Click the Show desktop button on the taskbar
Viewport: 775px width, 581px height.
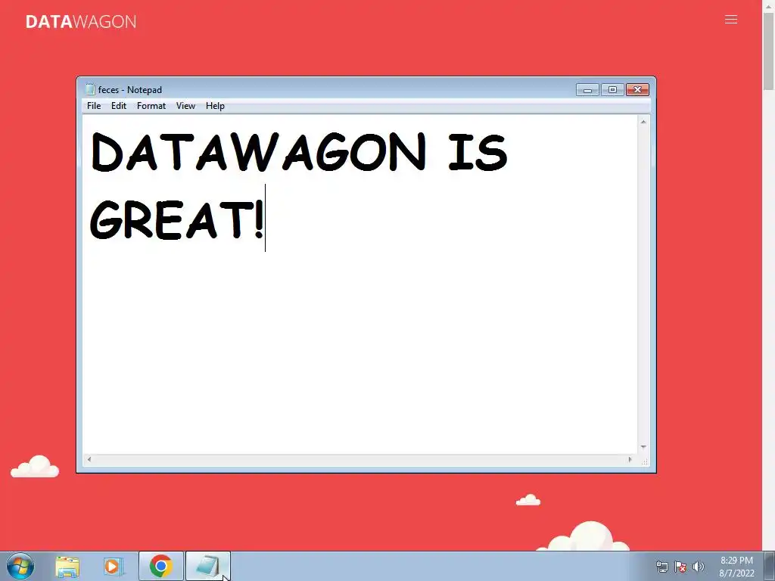click(770, 567)
